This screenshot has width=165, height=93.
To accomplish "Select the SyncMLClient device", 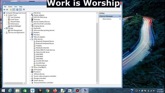I will click(x=40, y=63).
